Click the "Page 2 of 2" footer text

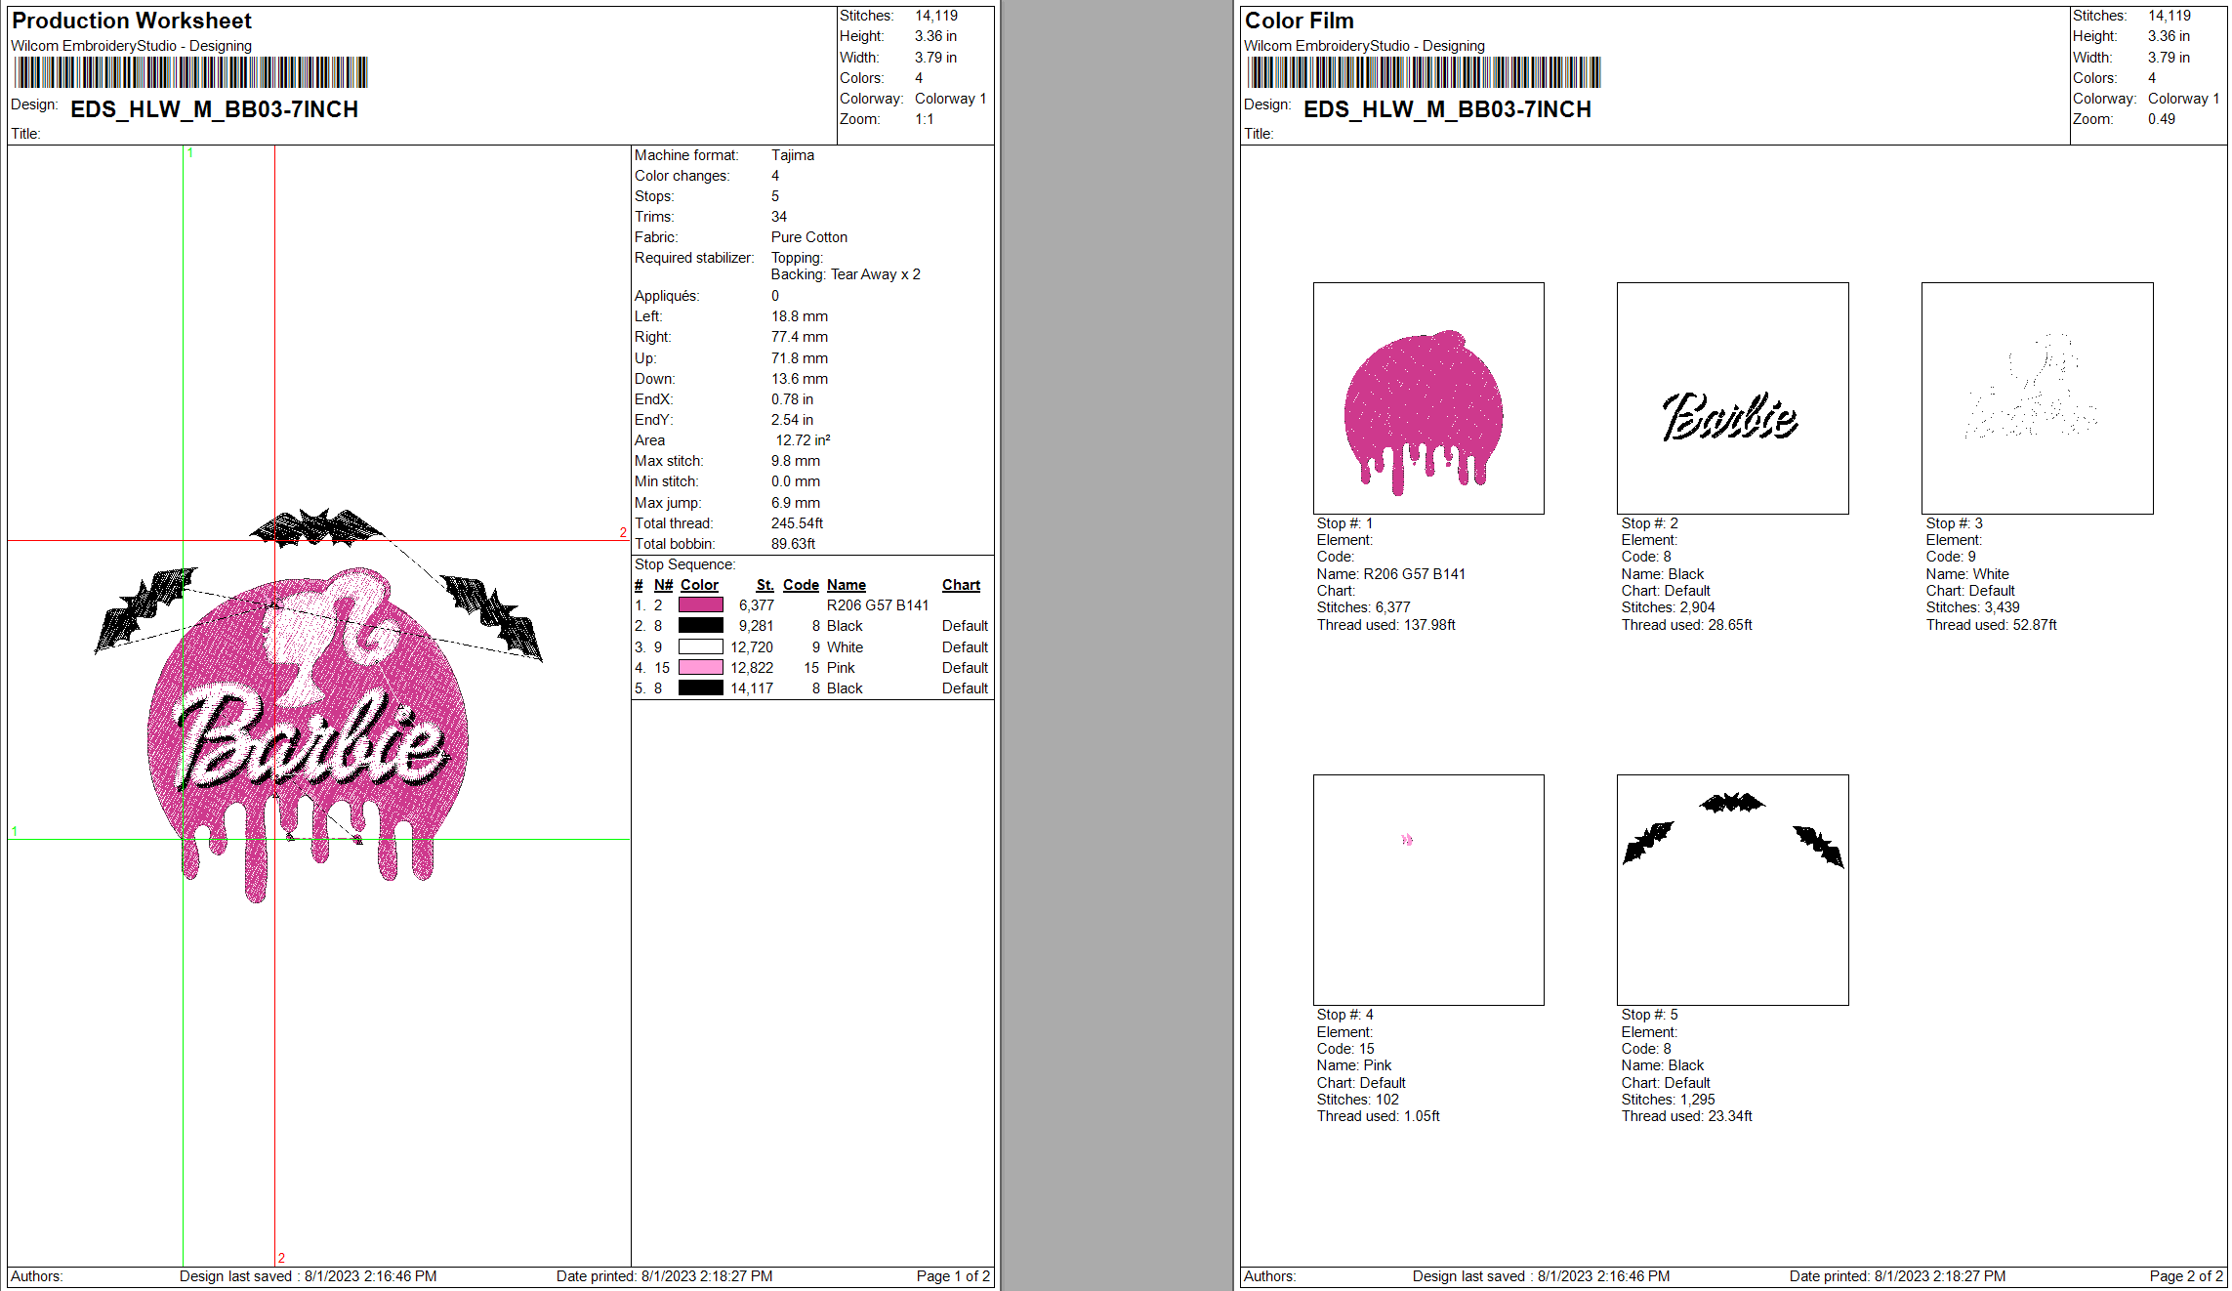(x=2186, y=1276)
